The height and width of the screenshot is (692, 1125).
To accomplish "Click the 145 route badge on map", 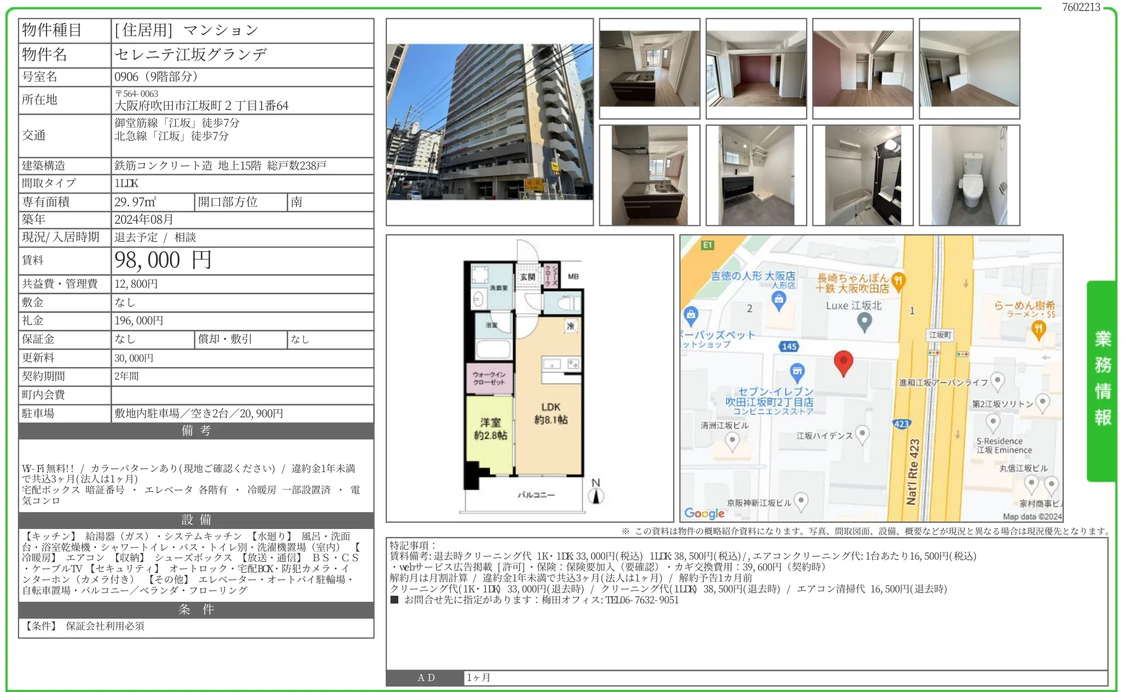I will coord(789,346).
